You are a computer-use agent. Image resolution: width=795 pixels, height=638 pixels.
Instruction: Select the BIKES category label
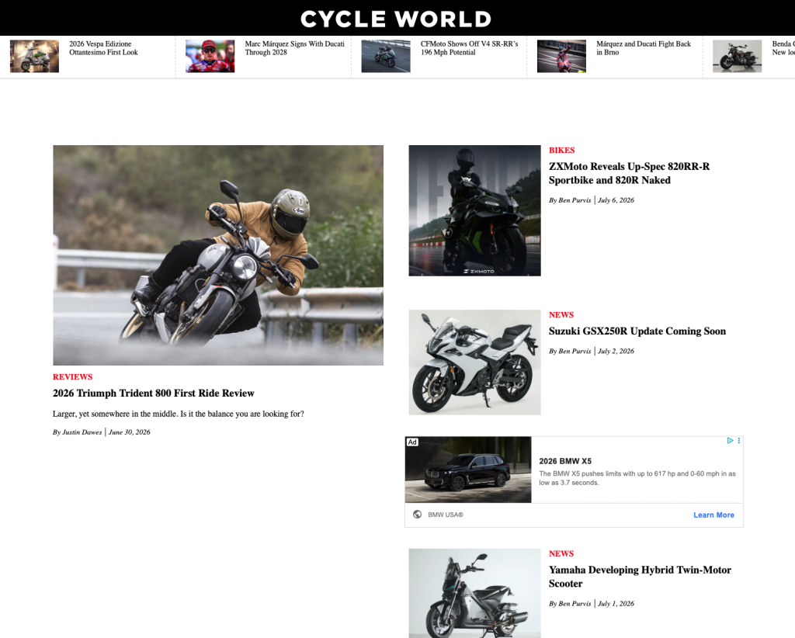[x=562, y=151]
